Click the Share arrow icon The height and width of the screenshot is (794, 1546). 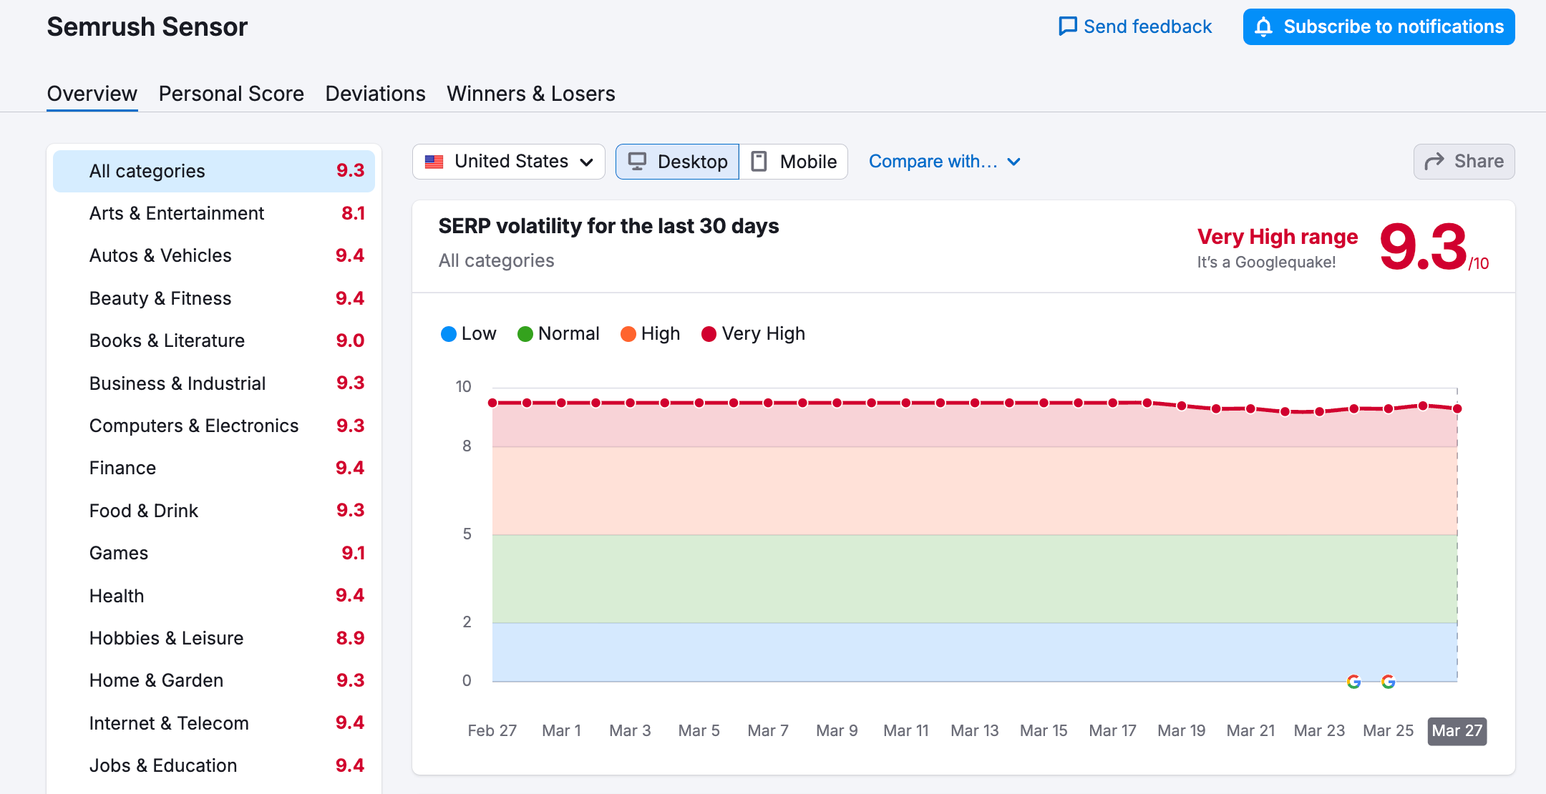1434,162
